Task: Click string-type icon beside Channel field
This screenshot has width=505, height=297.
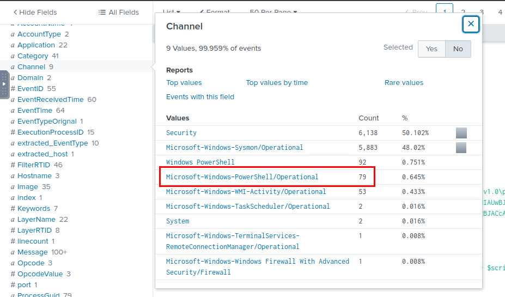Action: pyautogui.click(x=13, y=67)
